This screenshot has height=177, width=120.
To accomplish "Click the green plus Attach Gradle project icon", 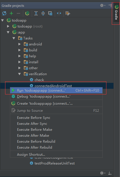I will (x=11, y=13).
